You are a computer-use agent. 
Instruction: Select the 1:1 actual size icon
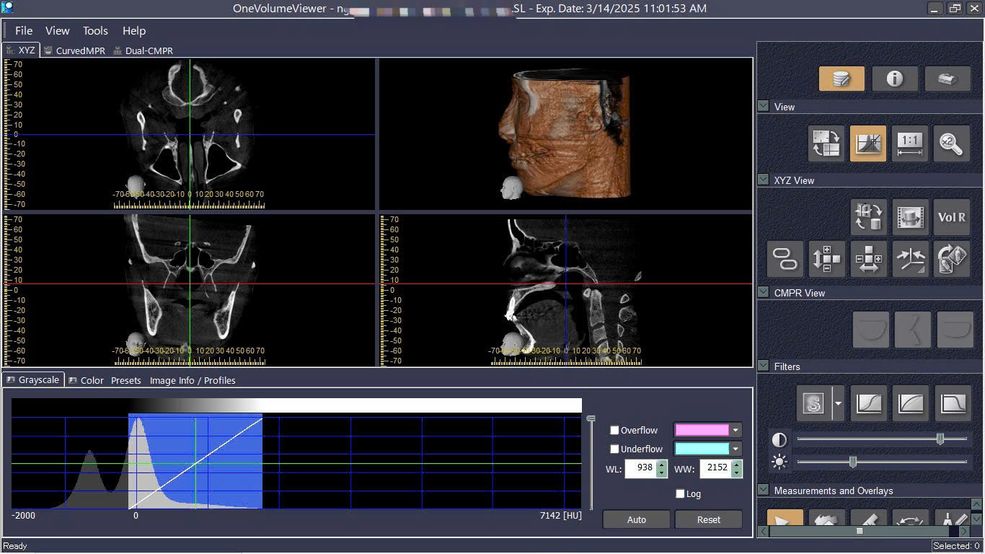909,144
